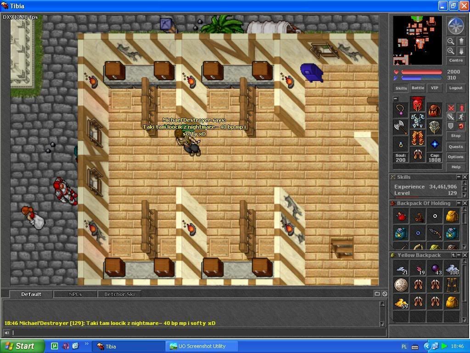Close the Backpack Of Holding panel

coord(464,203)
